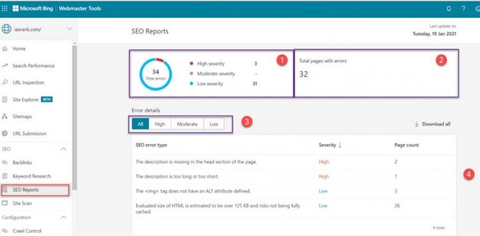Screen dimensions: 480x236
Task: Click the Home icon in sidebar
Action: pos(4,49)
